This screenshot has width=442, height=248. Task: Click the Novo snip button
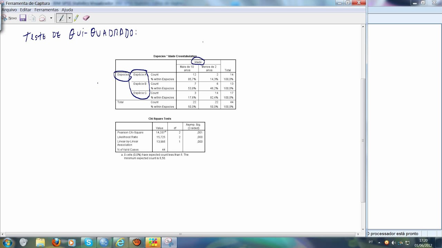tap(10, 18)
